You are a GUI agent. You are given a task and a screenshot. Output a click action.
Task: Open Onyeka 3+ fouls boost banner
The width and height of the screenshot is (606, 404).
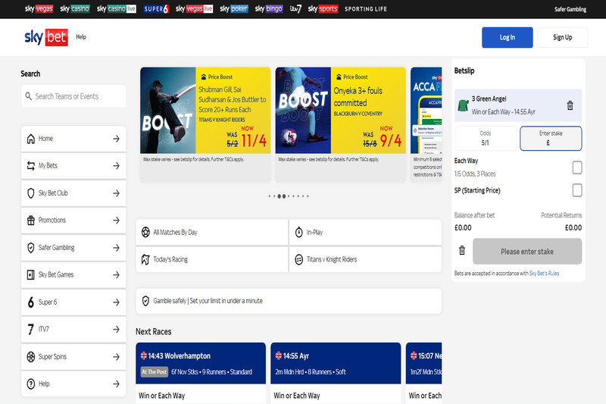click(340, 124)
